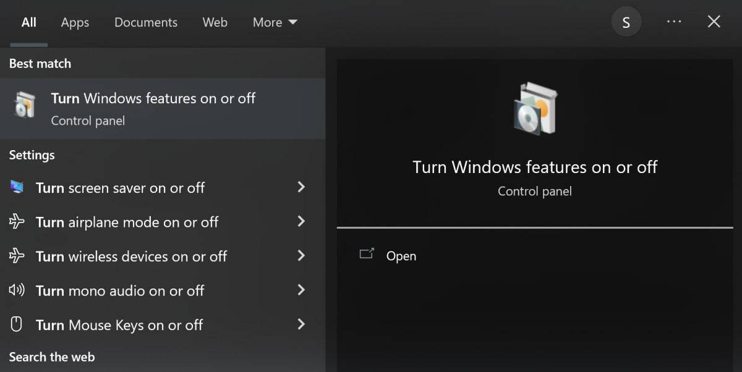Viewport: 742px width, 372px height.
Task: Expand the airplane mode result arrow
Action: [x=301, y=221]
